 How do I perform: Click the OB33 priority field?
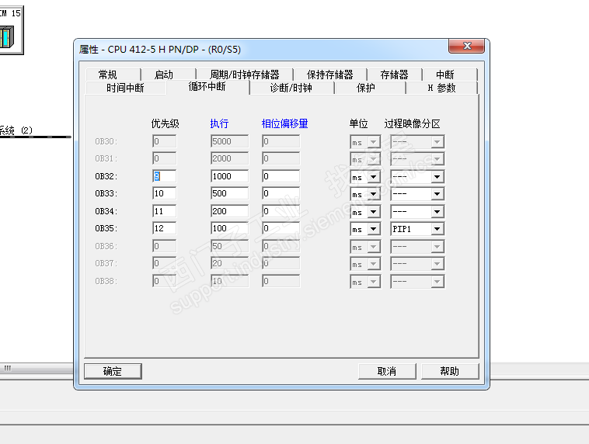tap(164, 193)
